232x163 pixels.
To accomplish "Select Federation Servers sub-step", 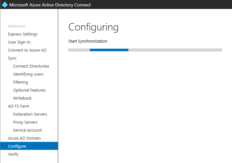I will click(x=30, y=114).
